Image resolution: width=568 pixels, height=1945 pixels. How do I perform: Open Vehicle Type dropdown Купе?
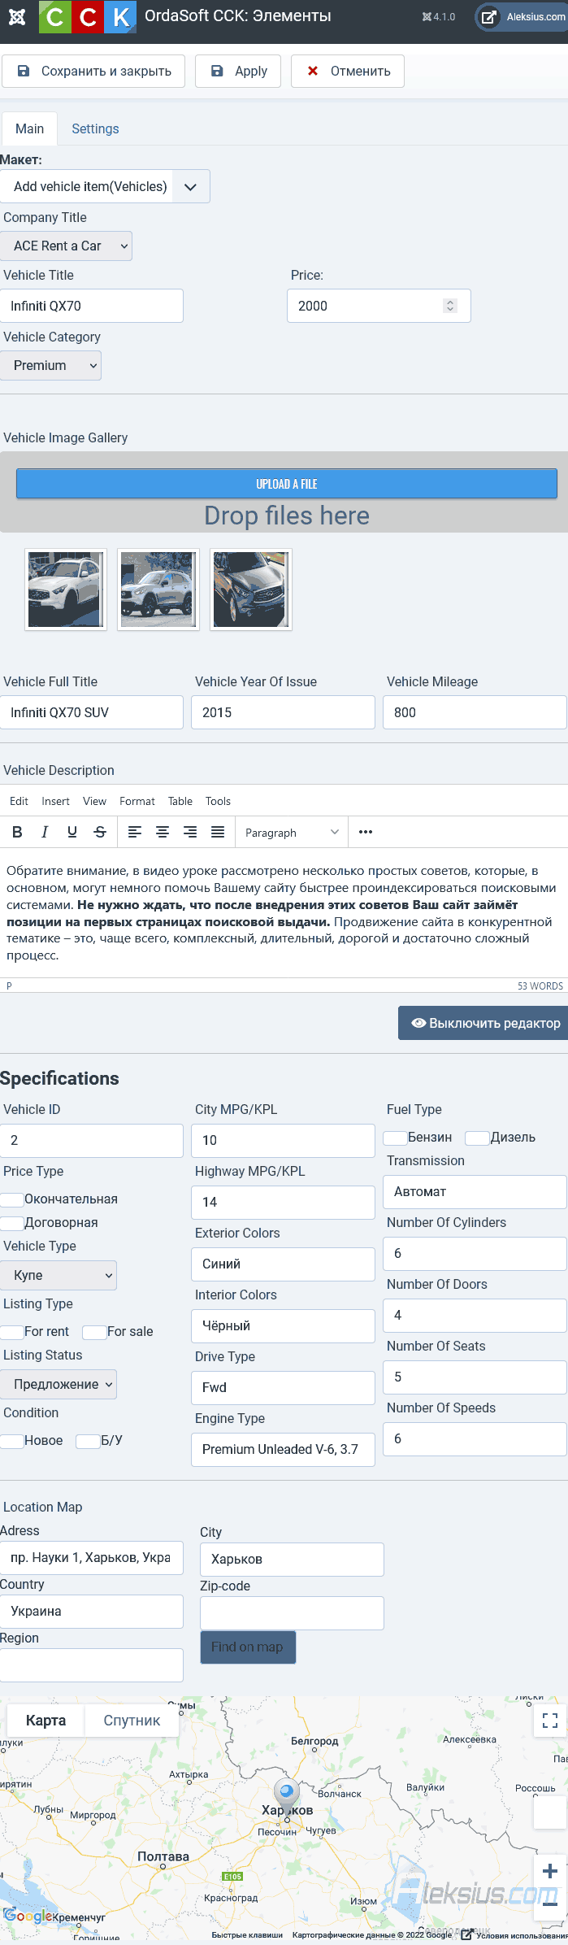click(59, 1275)
